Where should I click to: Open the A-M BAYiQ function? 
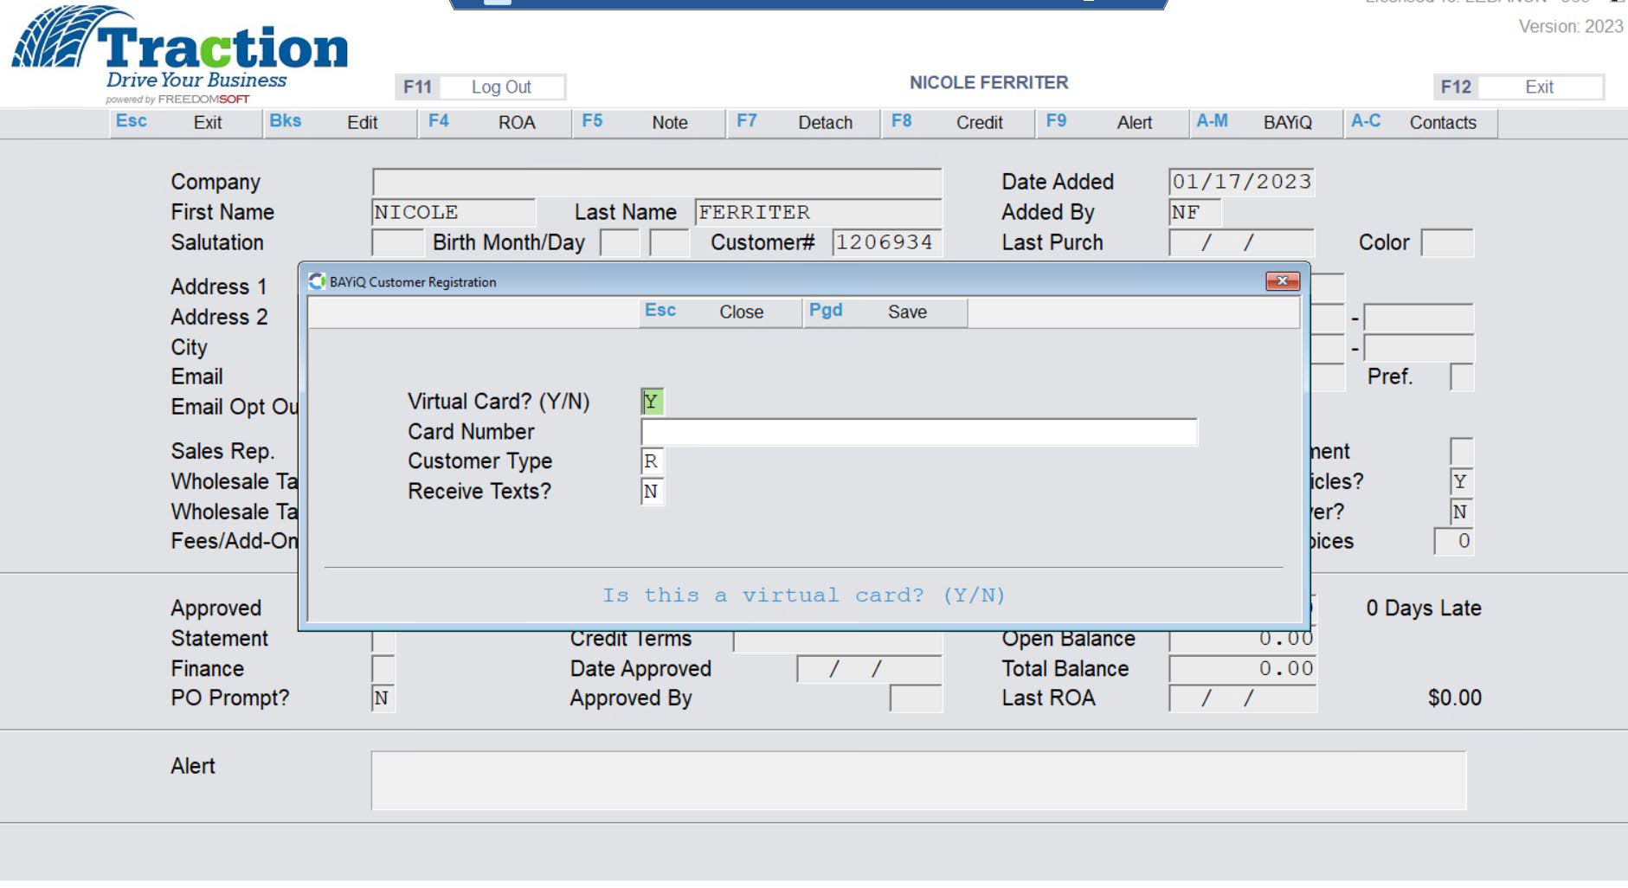(1266, 122)
